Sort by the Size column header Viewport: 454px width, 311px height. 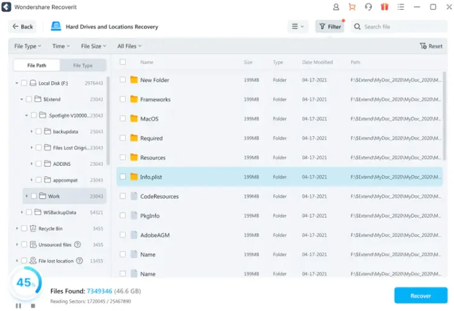tap(248, 62)
